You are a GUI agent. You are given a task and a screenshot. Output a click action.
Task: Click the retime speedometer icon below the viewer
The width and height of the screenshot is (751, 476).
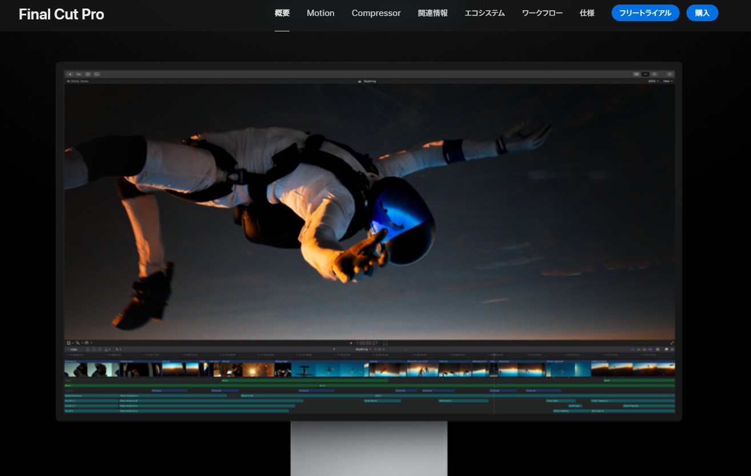click(x=87, y=343)
